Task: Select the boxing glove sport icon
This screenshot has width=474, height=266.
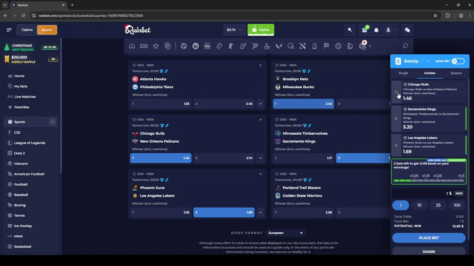Action: tap(219, 46)
